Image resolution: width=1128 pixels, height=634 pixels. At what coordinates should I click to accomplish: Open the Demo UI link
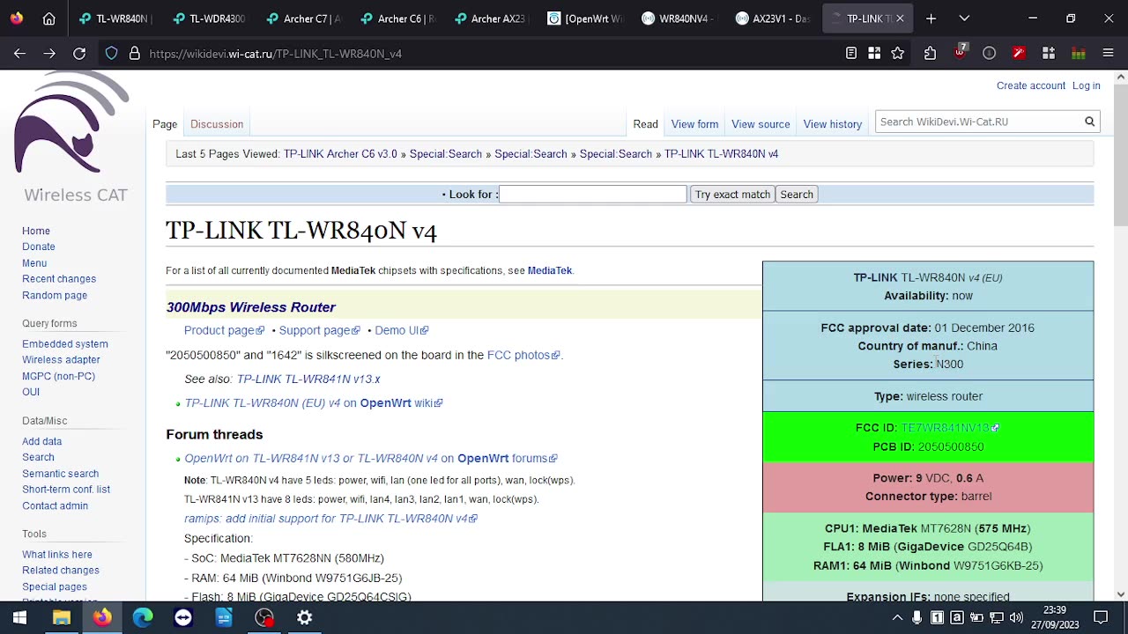[401, 330]
